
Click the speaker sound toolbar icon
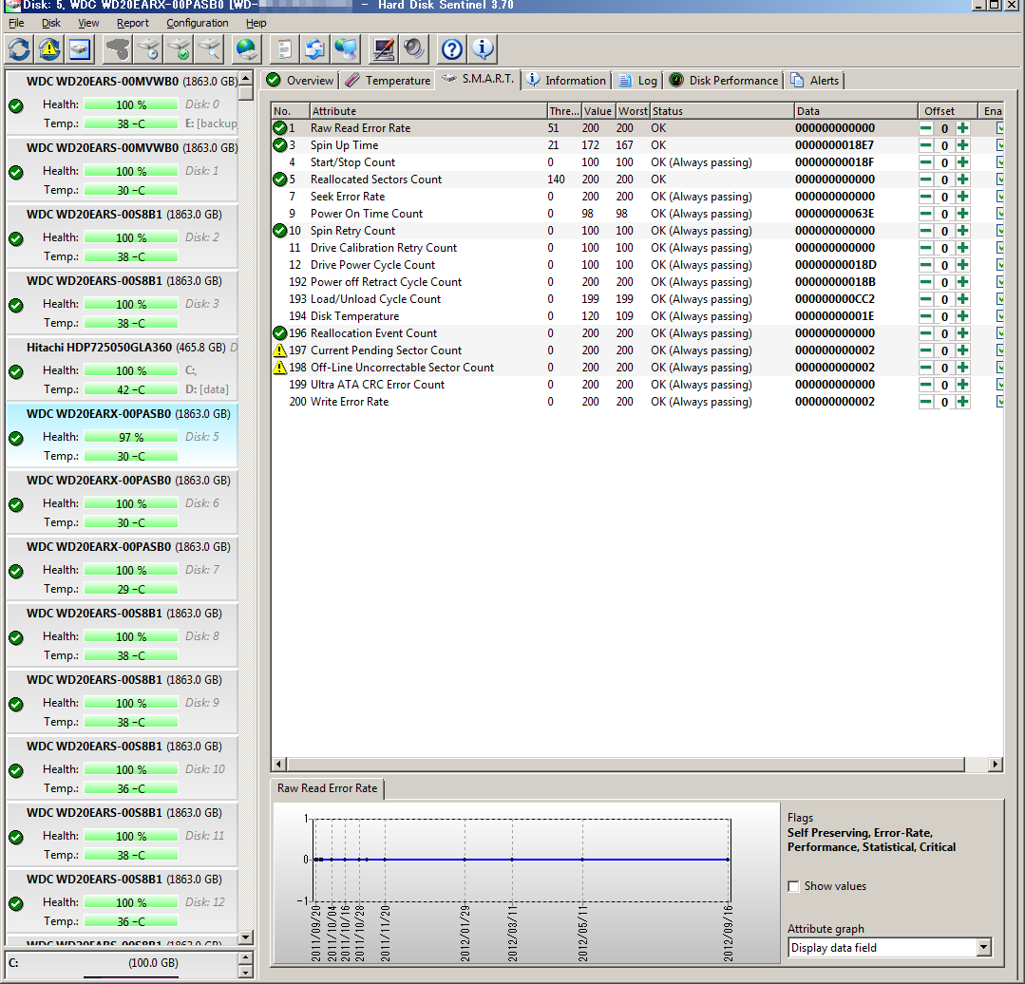pyautogui.click(x=414, y=49)
